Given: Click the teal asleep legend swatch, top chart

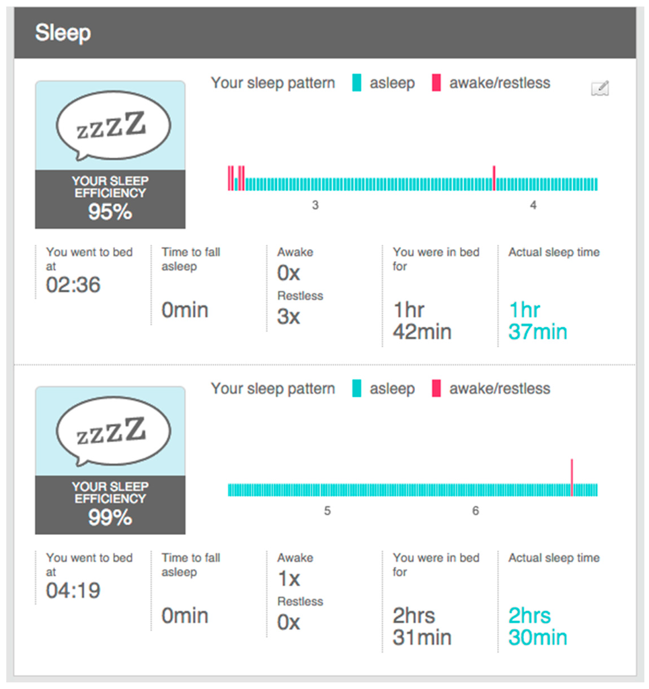Looking at the screenshot, I should 356,83.
